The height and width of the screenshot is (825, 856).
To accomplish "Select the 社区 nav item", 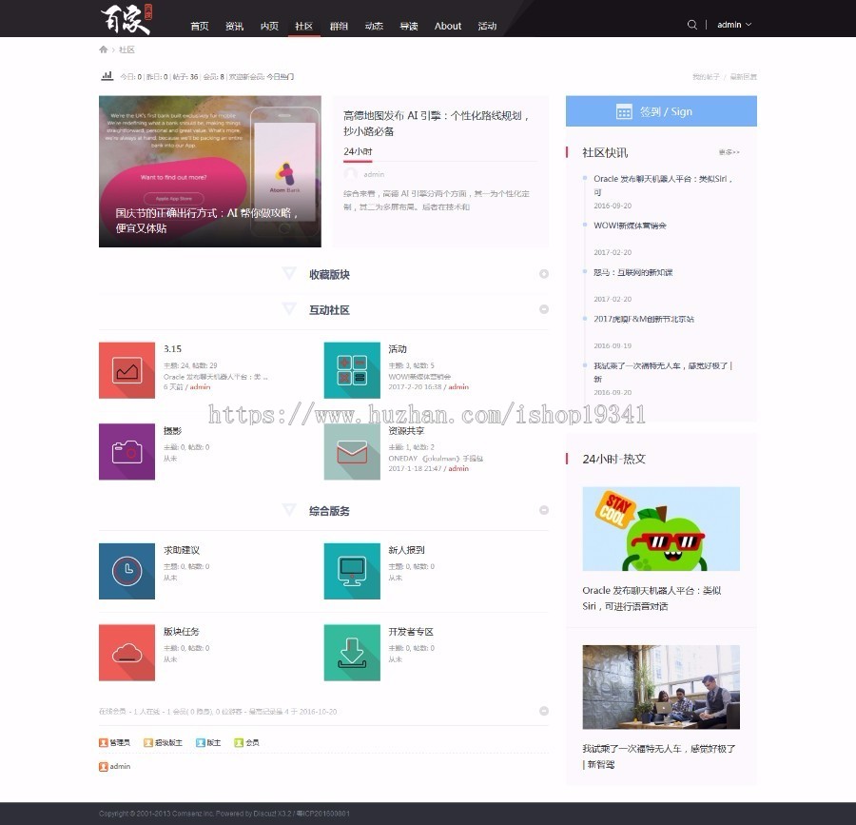I will coord(304,26).
